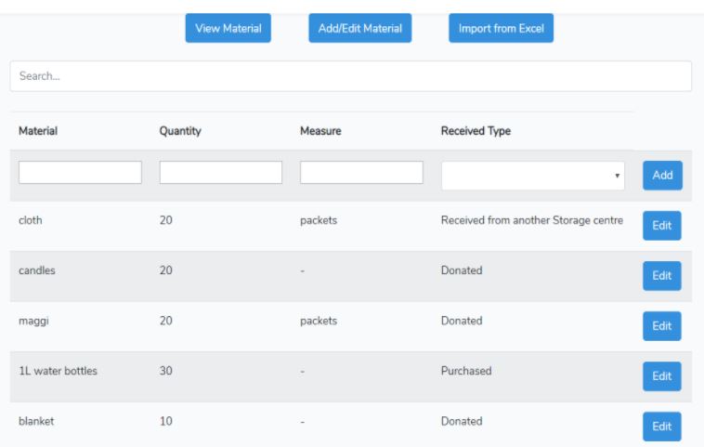Click the Quantity input field
Viewport: 704px width, 447px height.
[x=221, y=173]
